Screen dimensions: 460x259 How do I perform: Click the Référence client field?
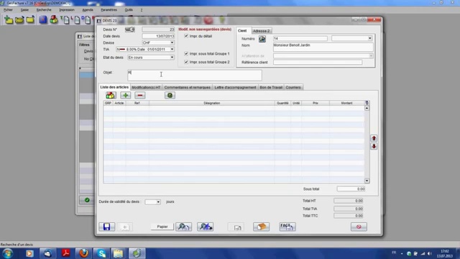pyautogui.click(x=318, y=63)
